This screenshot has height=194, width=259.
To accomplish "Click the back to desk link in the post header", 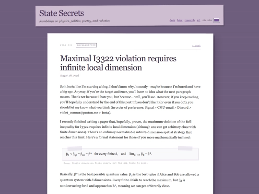I will (x=196, y=46).
